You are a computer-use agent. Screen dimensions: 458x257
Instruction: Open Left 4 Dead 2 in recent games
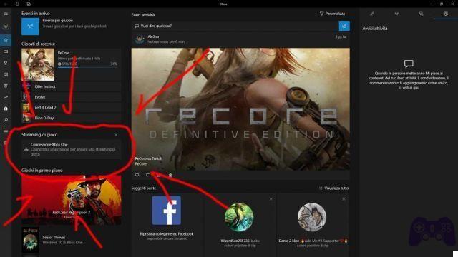(72, 108)
